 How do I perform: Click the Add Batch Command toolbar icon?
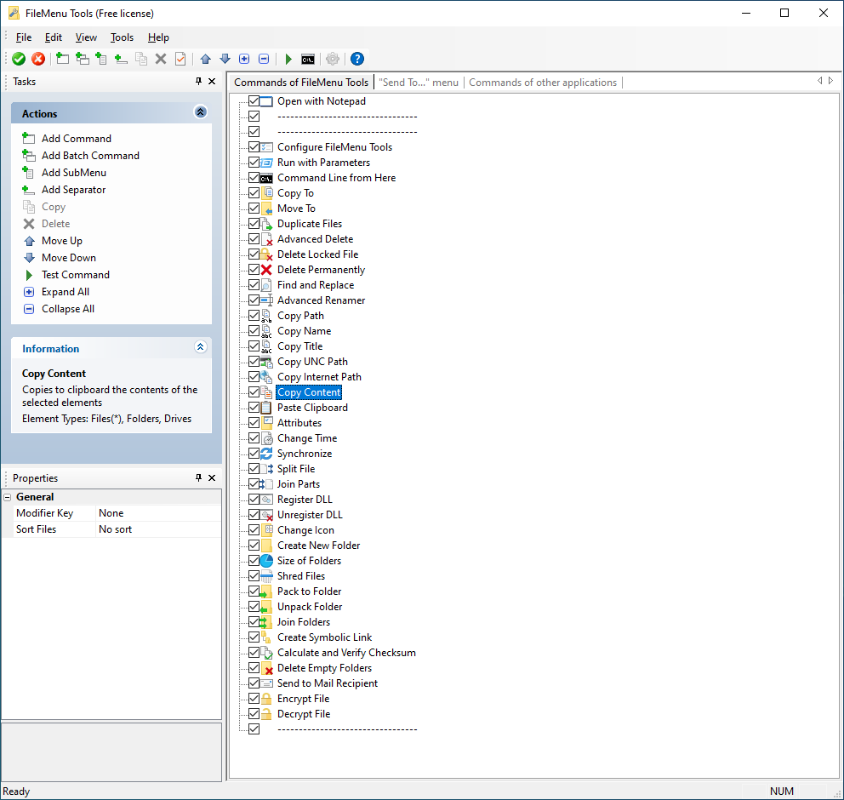tap(82, 59)
